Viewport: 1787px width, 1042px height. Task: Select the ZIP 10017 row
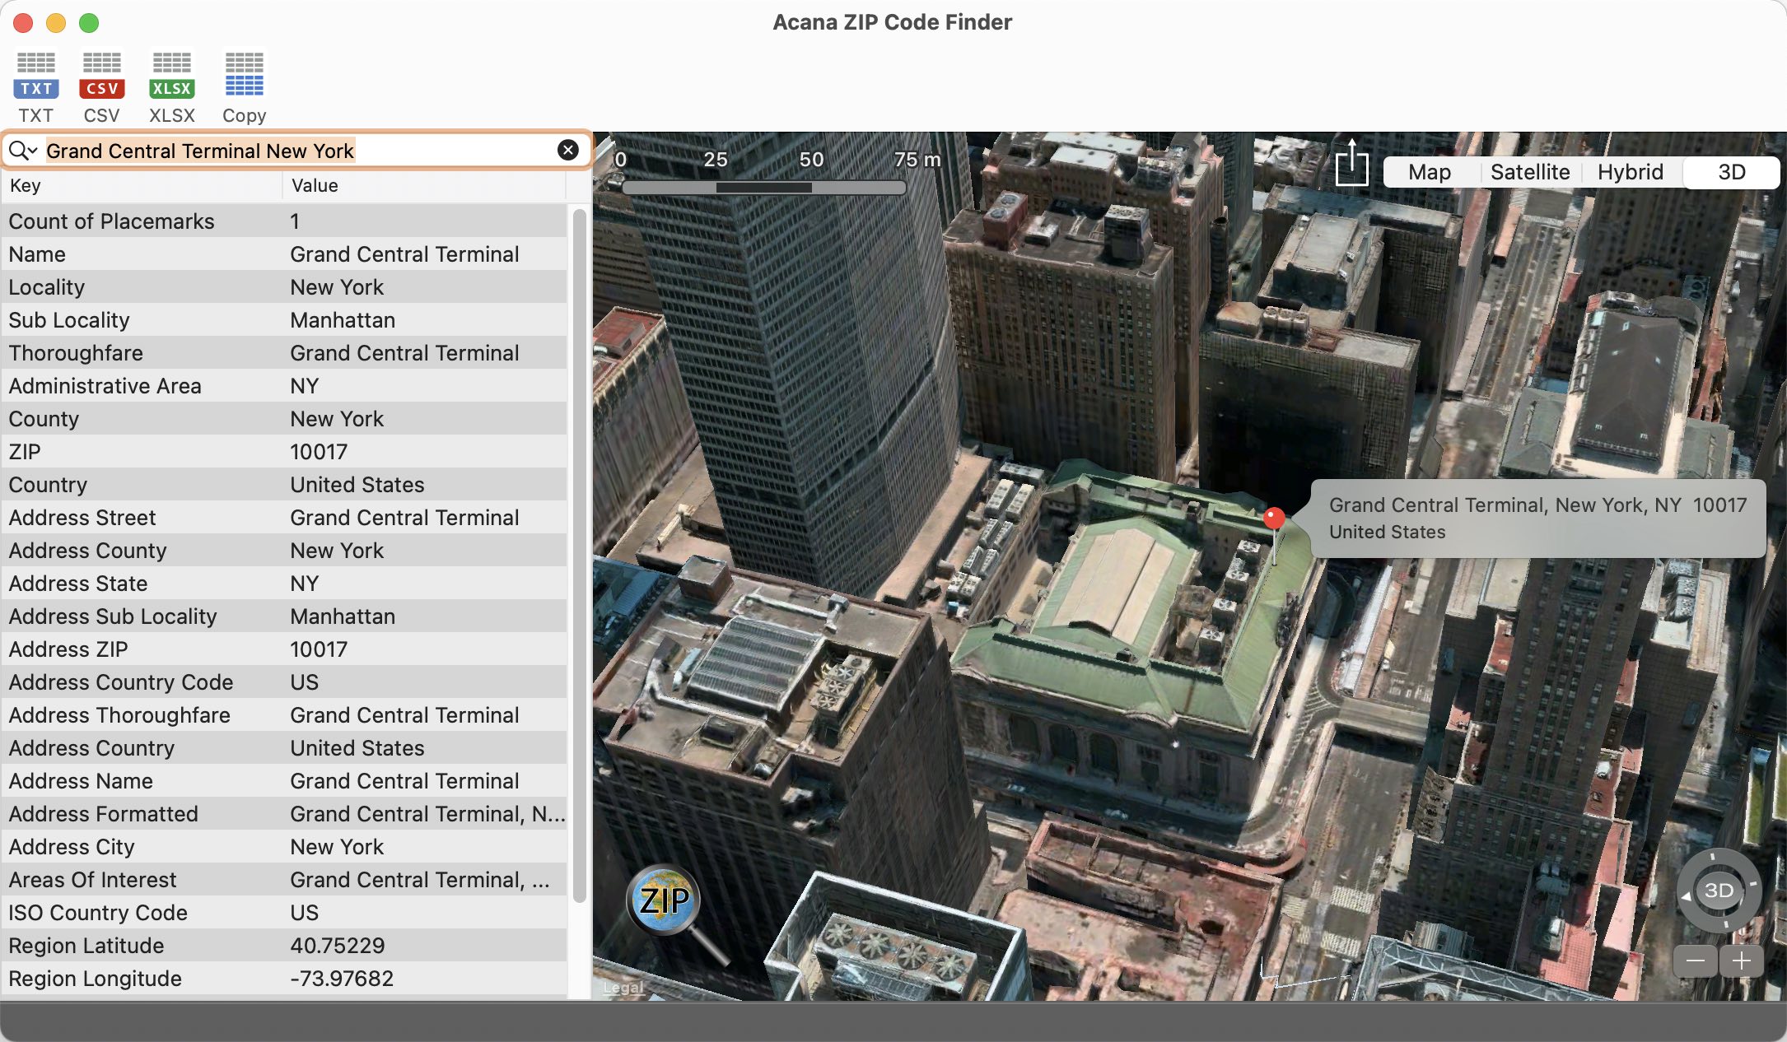(x=284, y=452)
